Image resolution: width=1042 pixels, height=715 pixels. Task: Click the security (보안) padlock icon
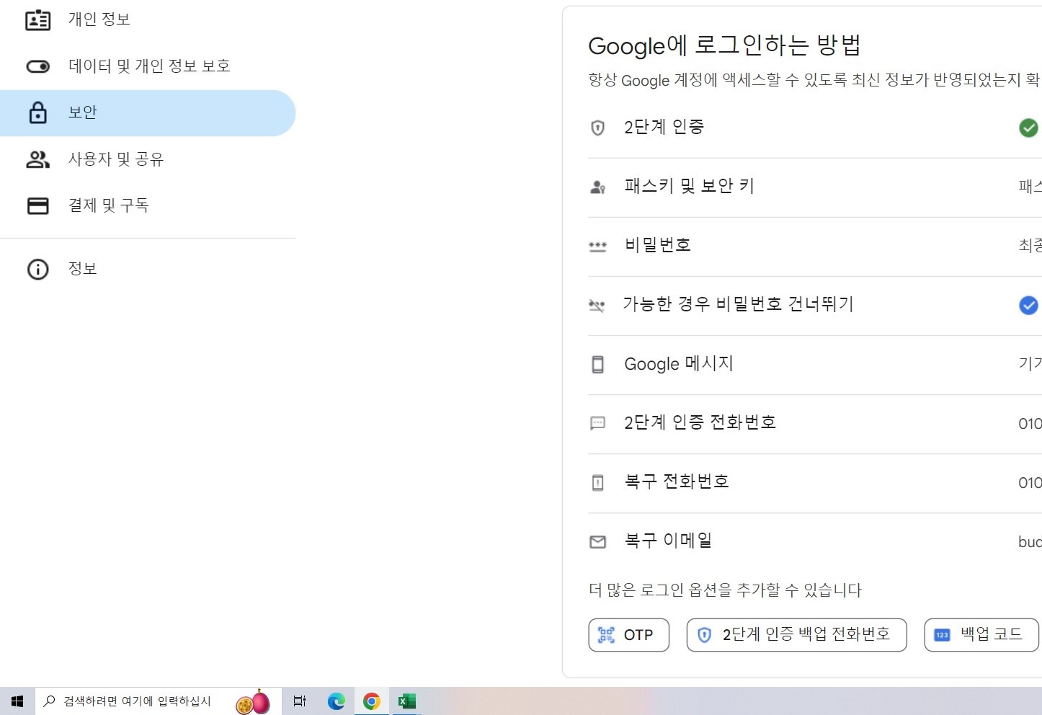tap(37, 112)
